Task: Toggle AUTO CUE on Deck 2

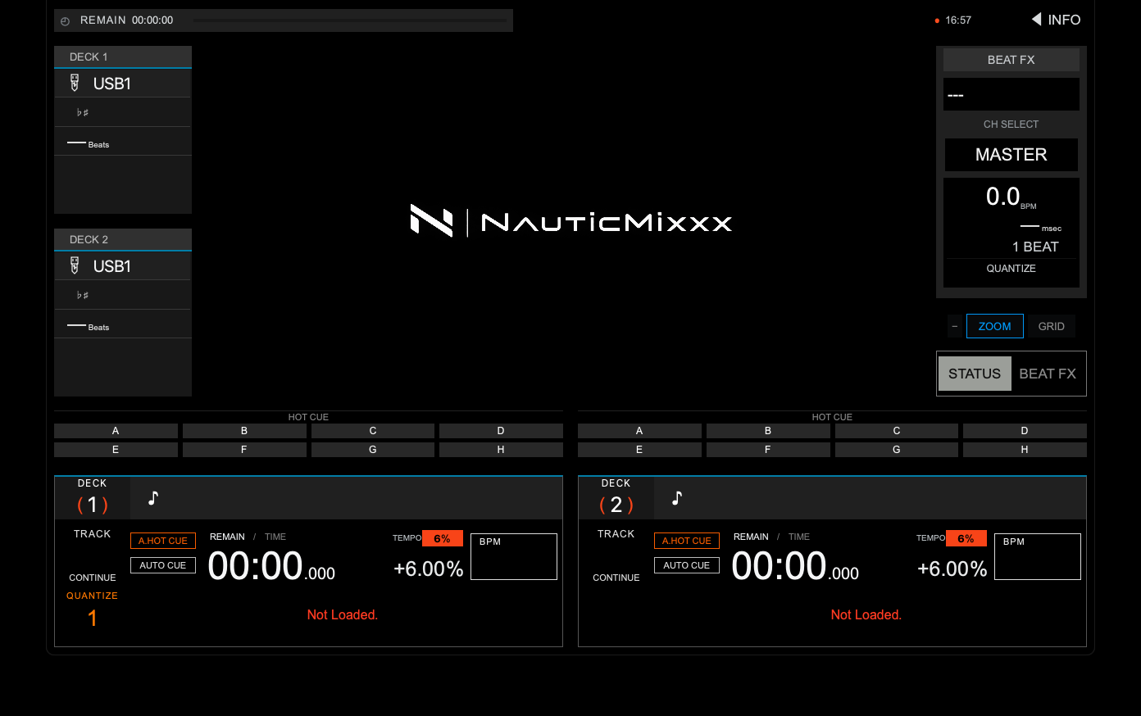Action: tap(687, 565)
